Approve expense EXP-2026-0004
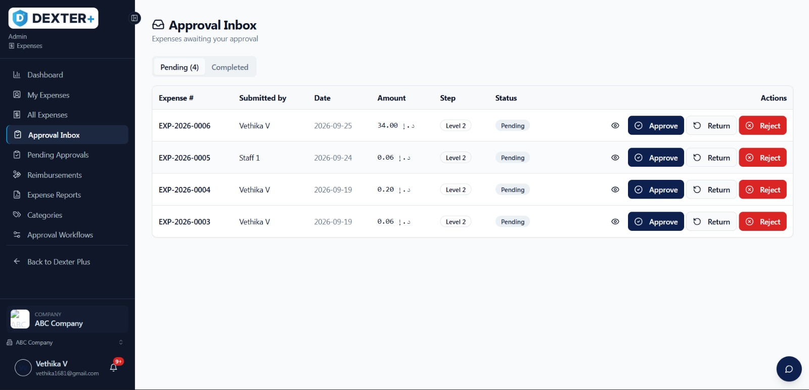Viewport: 809px width, 390px height. click(x=656, y=190)
